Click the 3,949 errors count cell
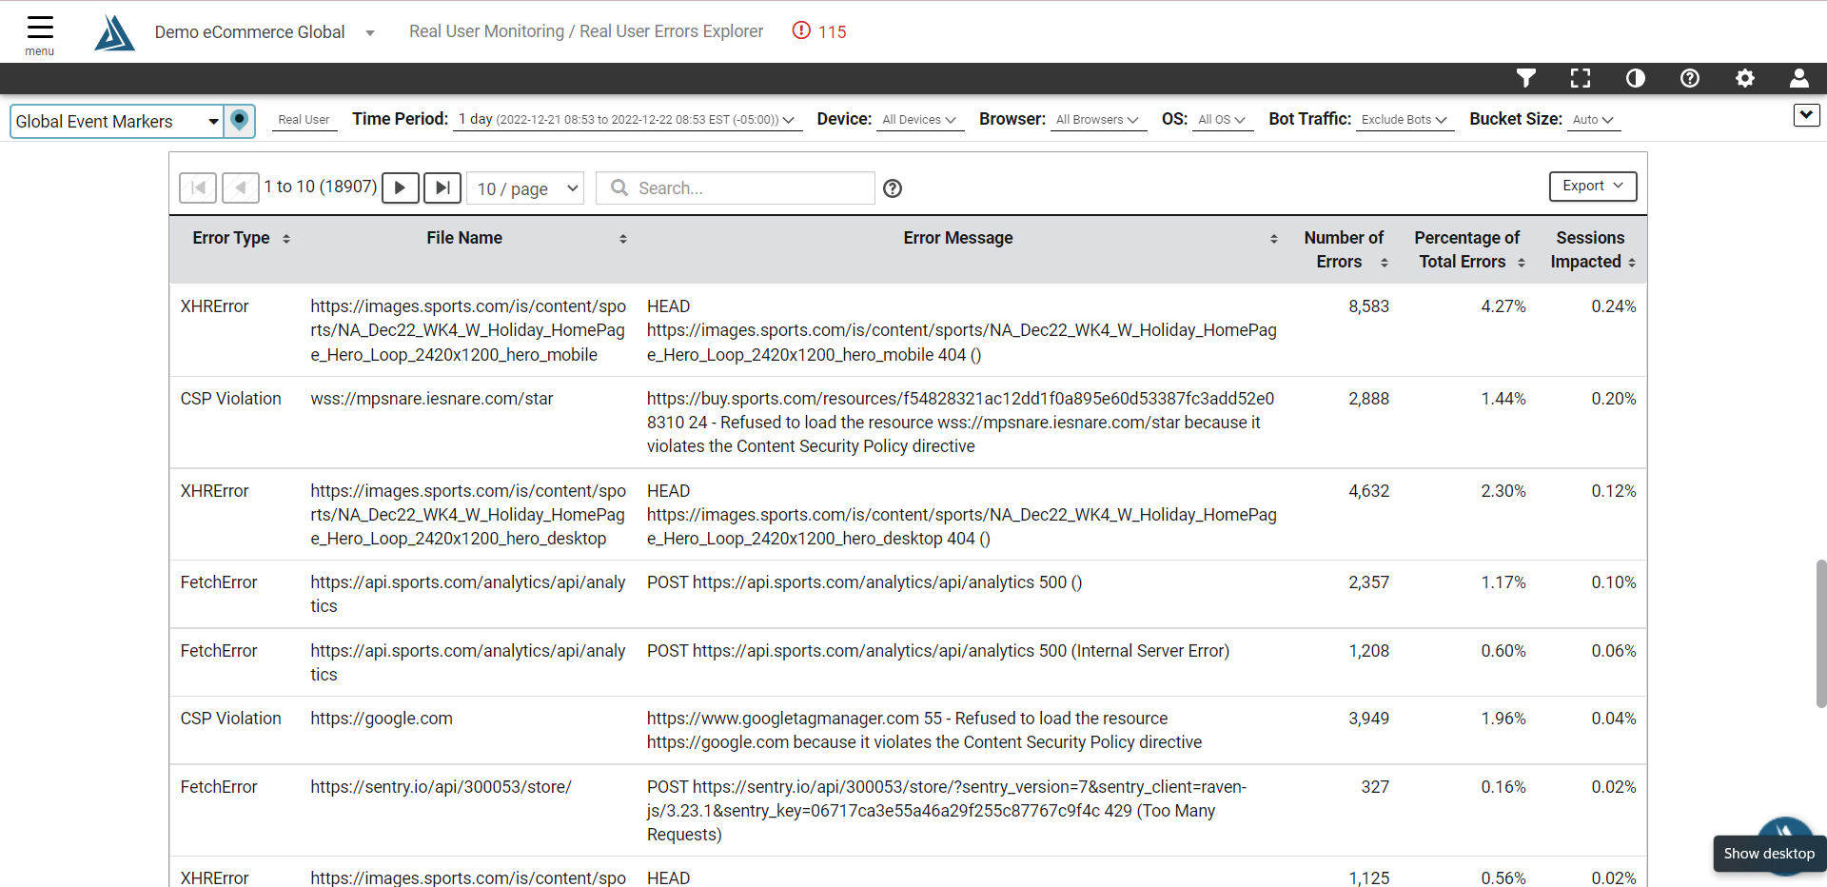Screen dimensions: 1827x887 click(1368, 719)
